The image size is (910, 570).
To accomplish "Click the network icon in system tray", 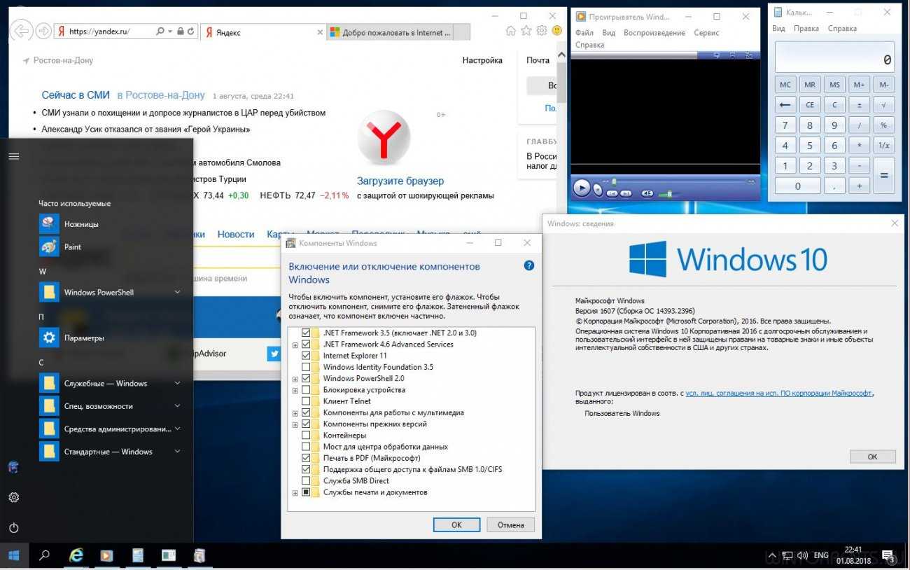I will click(787, 555).
